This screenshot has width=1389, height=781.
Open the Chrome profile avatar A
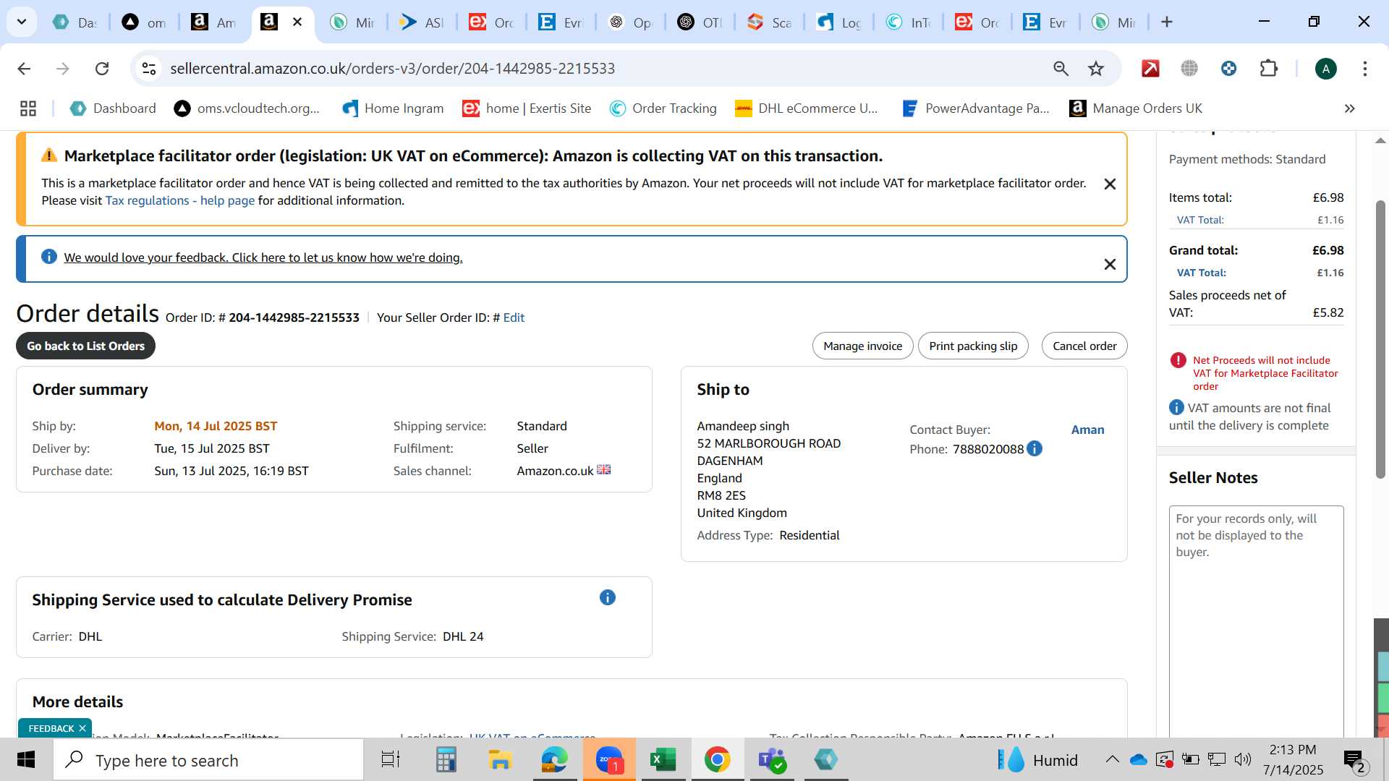coord(1325,69)
